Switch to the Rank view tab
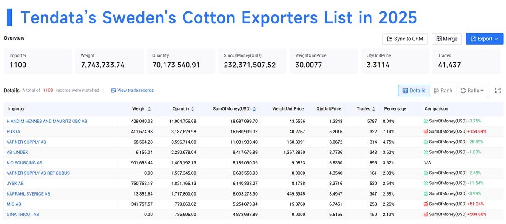This screenshot has height=224, width=506. [x=443, y=91]
